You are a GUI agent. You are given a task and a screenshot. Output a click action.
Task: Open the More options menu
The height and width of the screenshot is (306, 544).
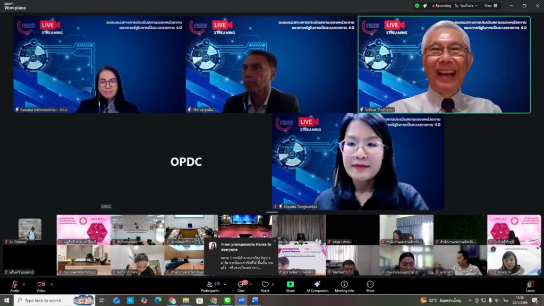coord(370,286)
